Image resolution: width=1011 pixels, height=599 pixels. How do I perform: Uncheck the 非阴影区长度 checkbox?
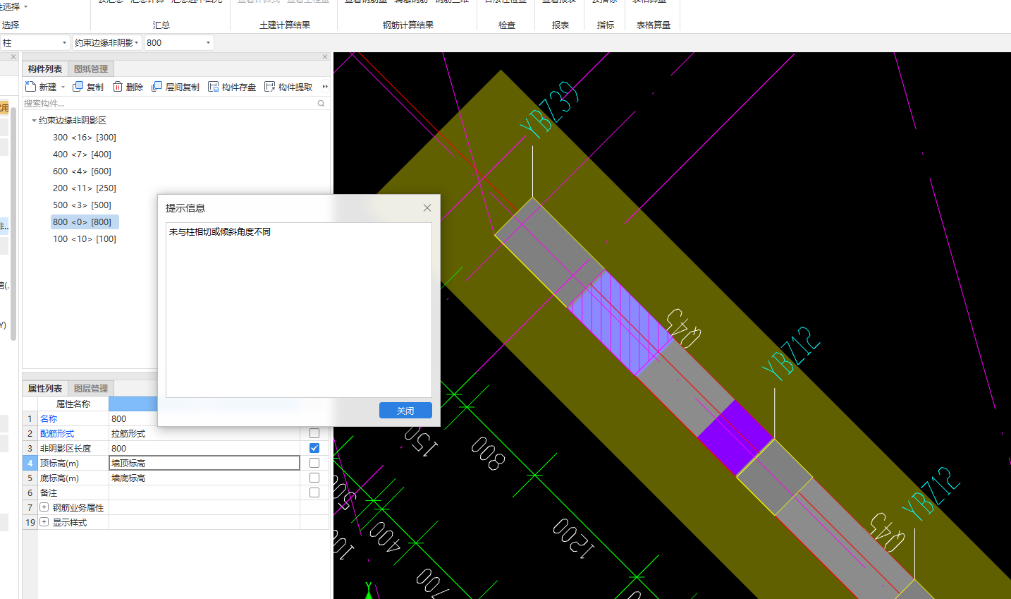314,448
